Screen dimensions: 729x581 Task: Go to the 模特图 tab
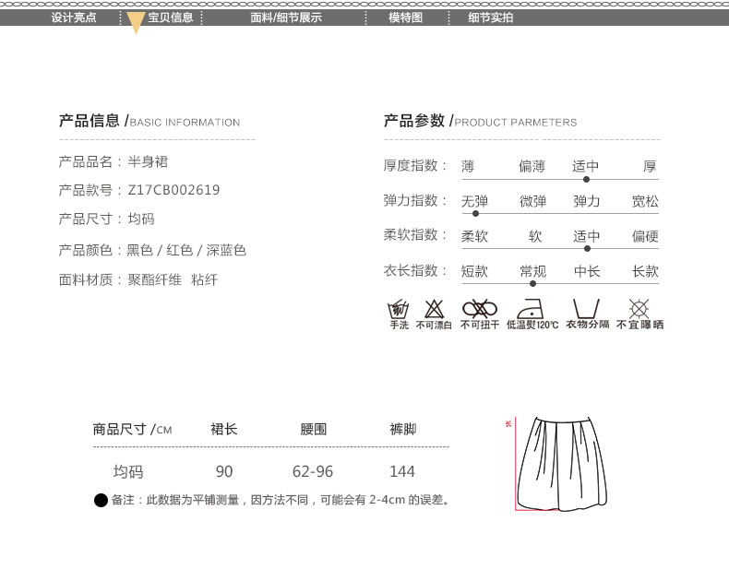coord(405,18)
